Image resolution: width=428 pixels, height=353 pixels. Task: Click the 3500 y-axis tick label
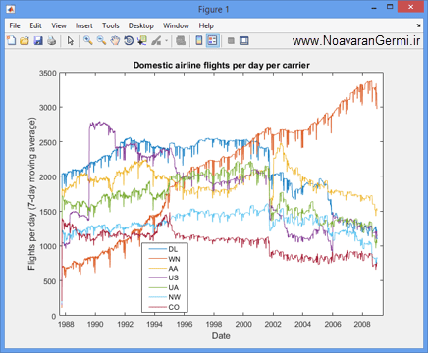(x=48, y=73)
